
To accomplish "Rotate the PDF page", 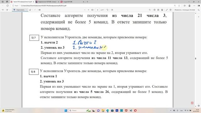I will [x=107, y=10].
